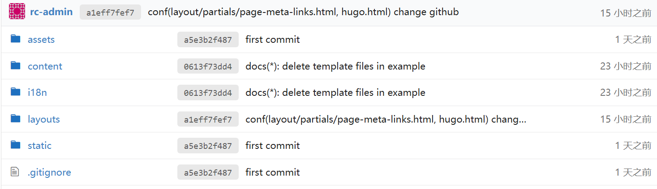Viewport: 657px width, 189px height.
Task: Open the rc-admin profile link
Action: click(51, 12)
